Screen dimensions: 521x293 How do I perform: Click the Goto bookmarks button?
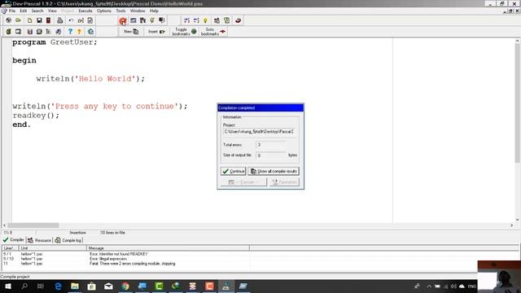[x=213, y=32]
